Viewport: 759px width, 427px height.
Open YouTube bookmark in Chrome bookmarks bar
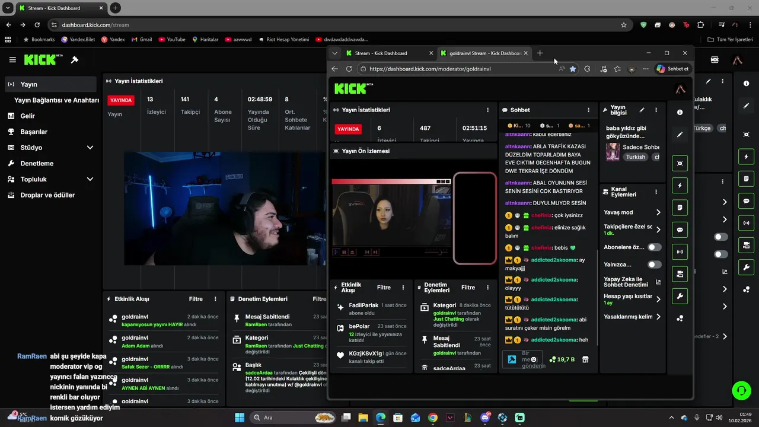click(x=171, y=39)
